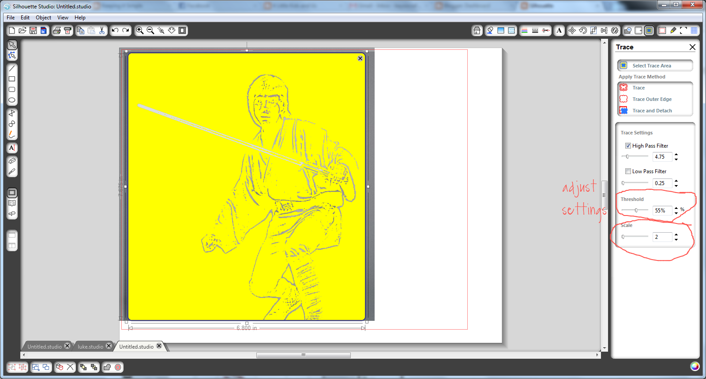Decrease the Low Pass Filter value stepper
This screenshot has width=706, height=379.
tap(676, 186)
